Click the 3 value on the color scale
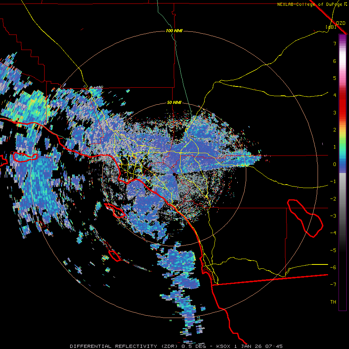Image resolution: width=349 pixels, height=349 pixels. point(335,112)
